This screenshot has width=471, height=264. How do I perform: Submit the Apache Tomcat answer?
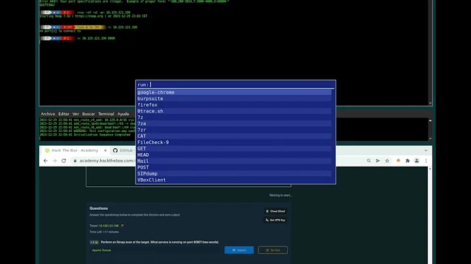[239, 250]
